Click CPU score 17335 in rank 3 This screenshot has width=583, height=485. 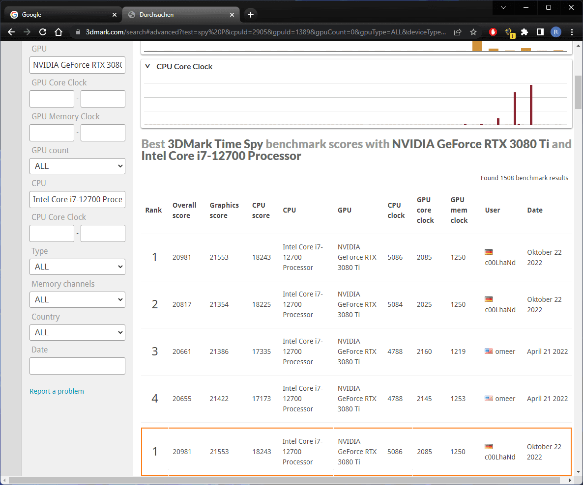point(262,351)
